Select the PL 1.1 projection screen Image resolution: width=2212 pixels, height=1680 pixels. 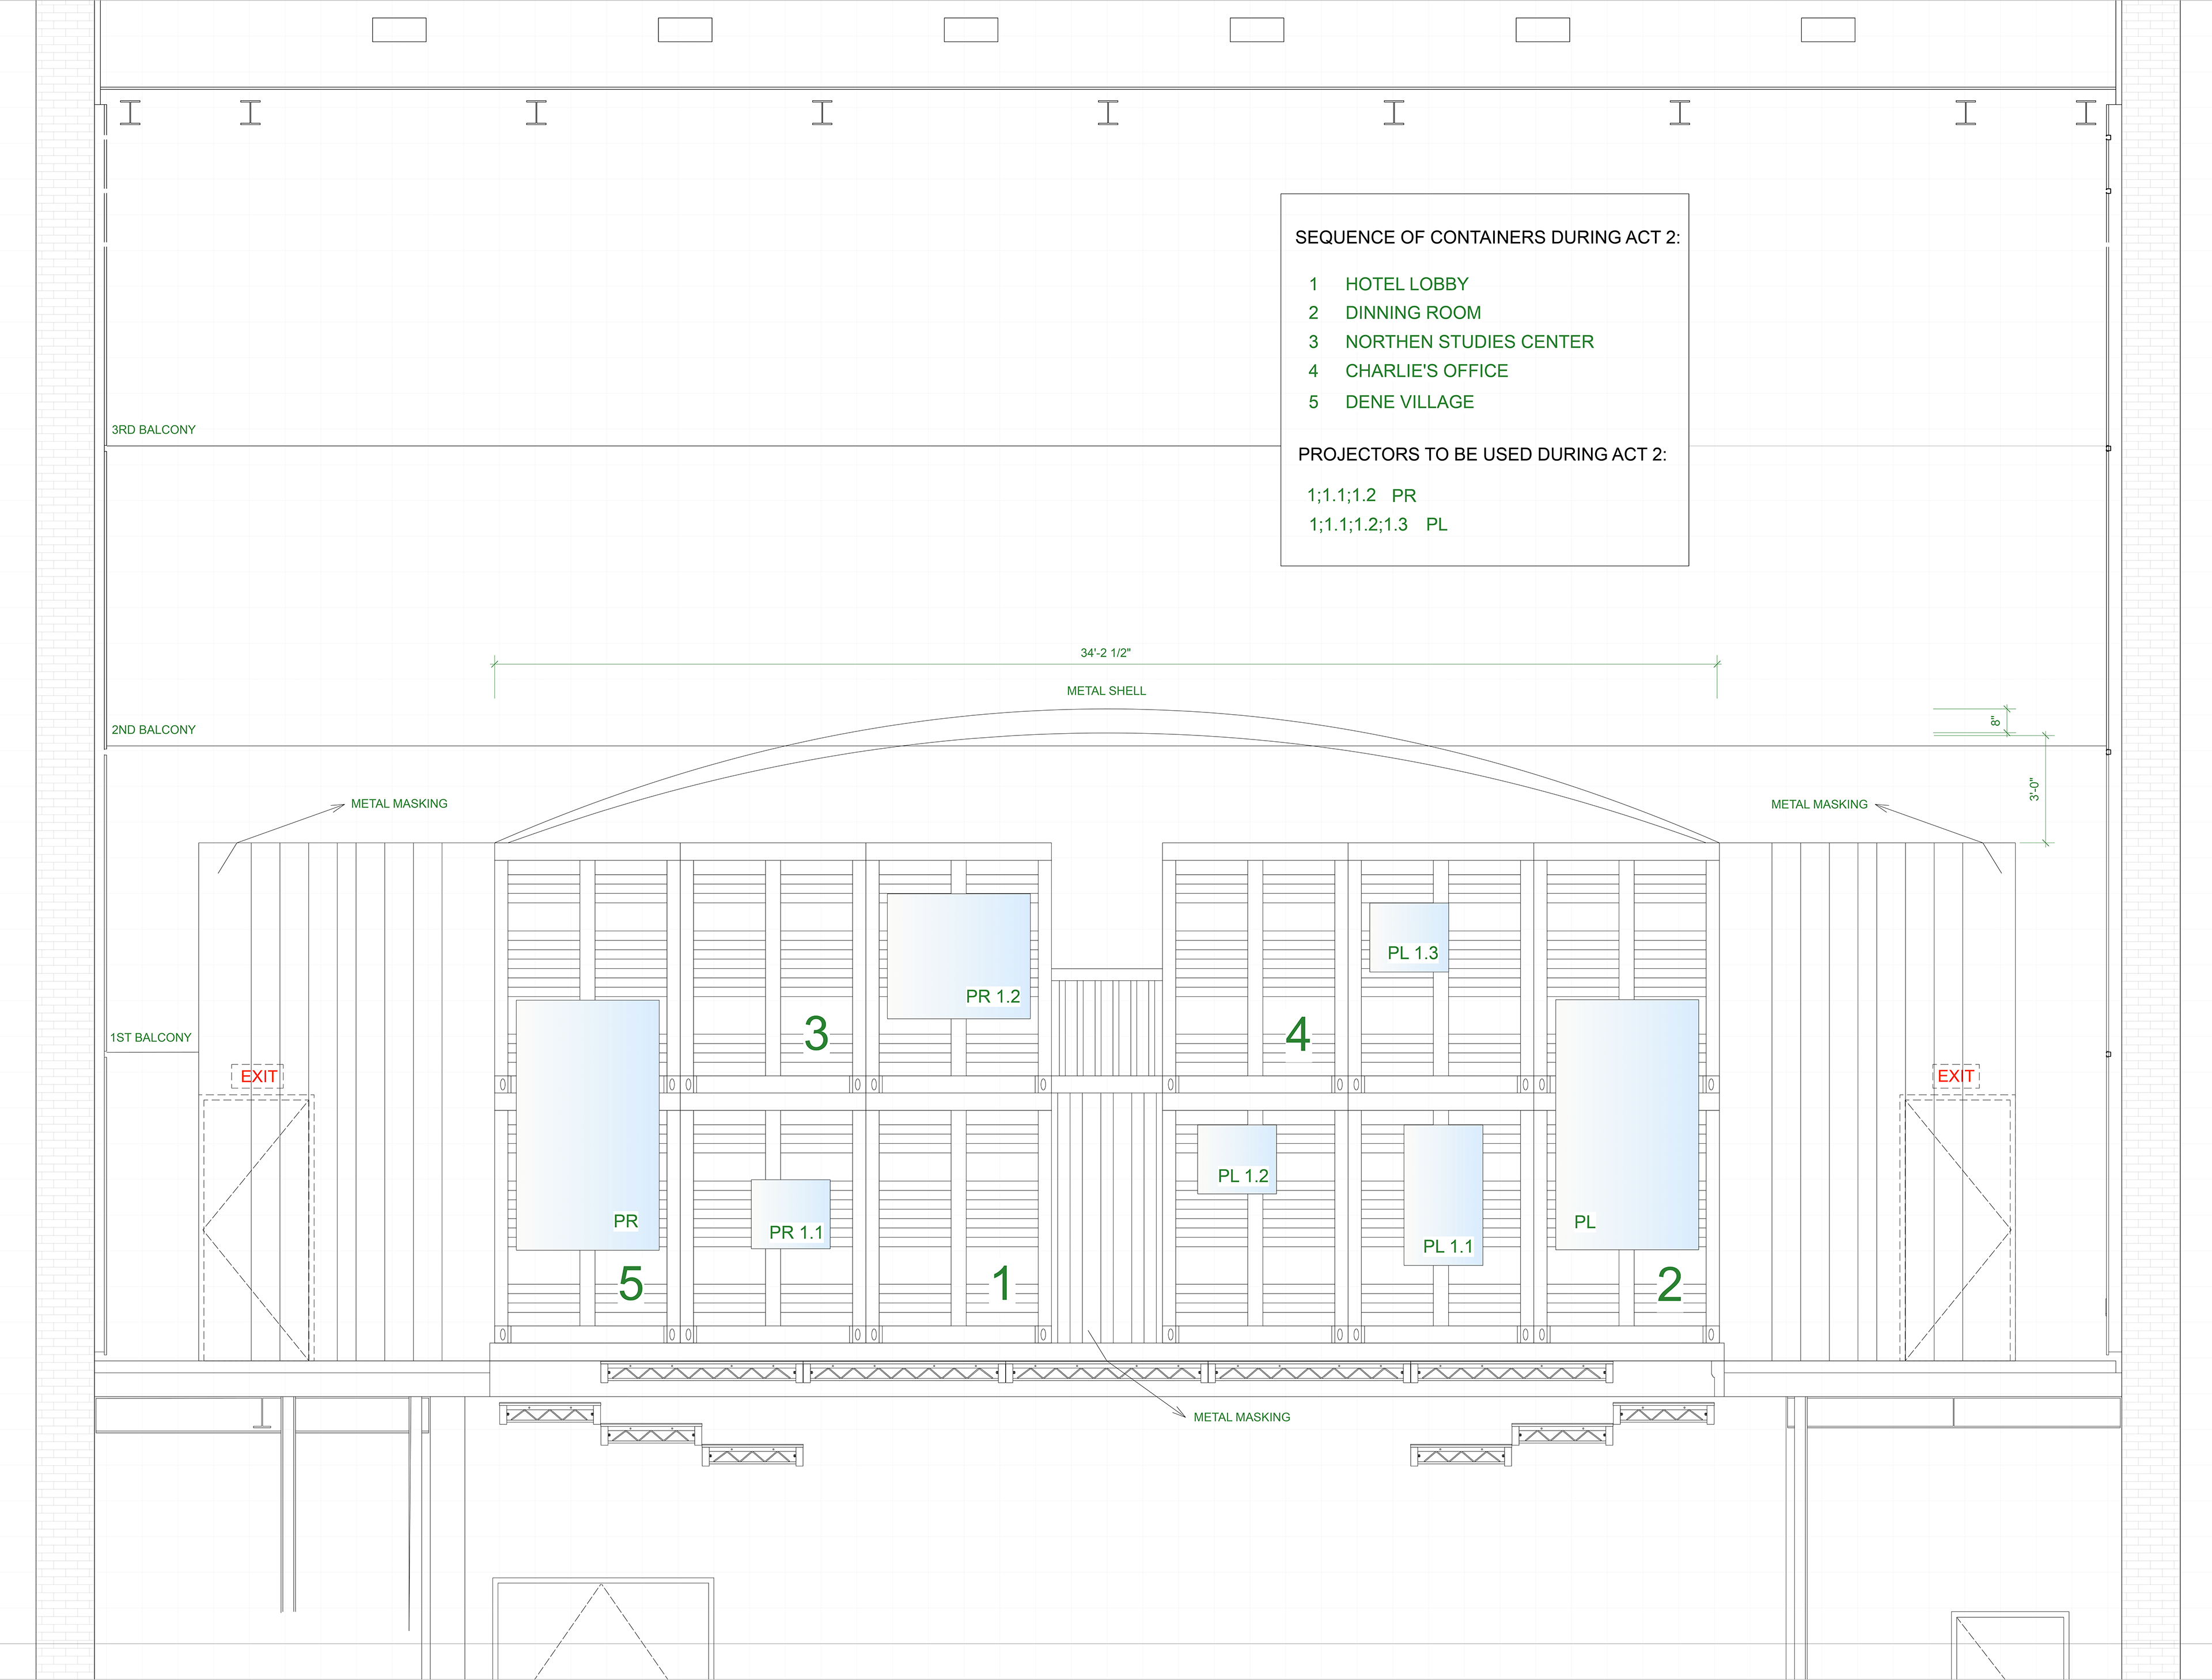pyautogui.click(x=1443, y=1195)
